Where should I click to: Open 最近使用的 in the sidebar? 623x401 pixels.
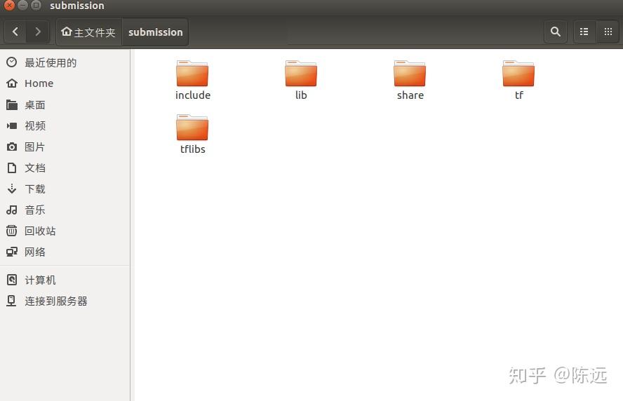pyautogui.click(x=51, y=62)
